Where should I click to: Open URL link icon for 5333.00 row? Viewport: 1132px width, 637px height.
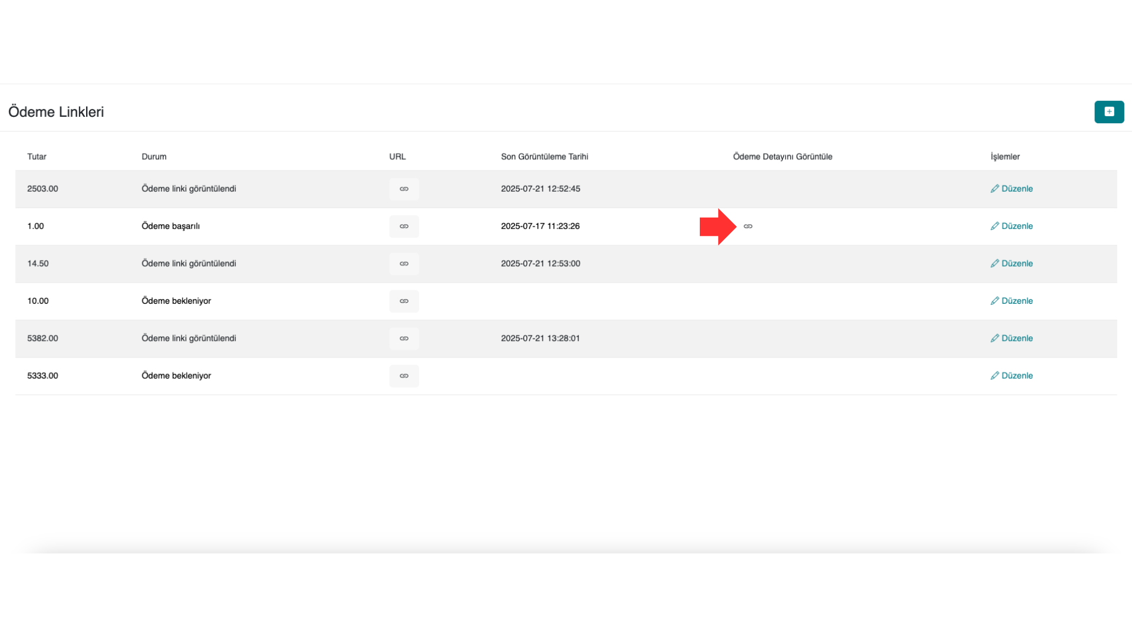404,376
